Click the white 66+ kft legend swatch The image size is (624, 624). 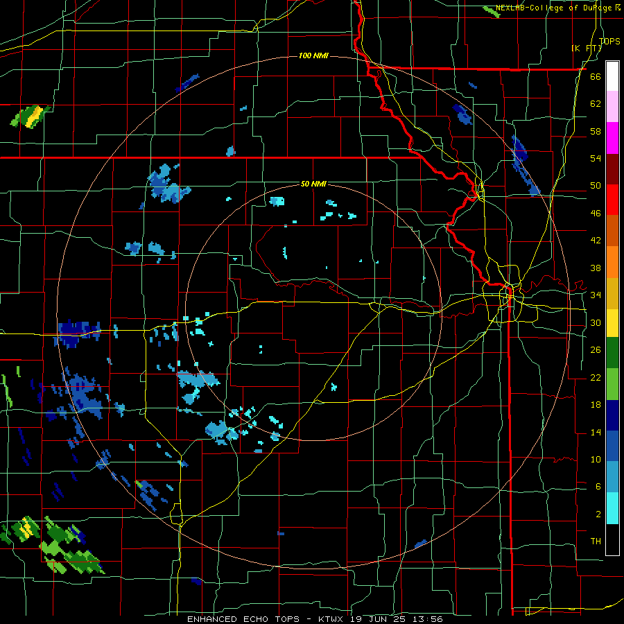(612, 76)
